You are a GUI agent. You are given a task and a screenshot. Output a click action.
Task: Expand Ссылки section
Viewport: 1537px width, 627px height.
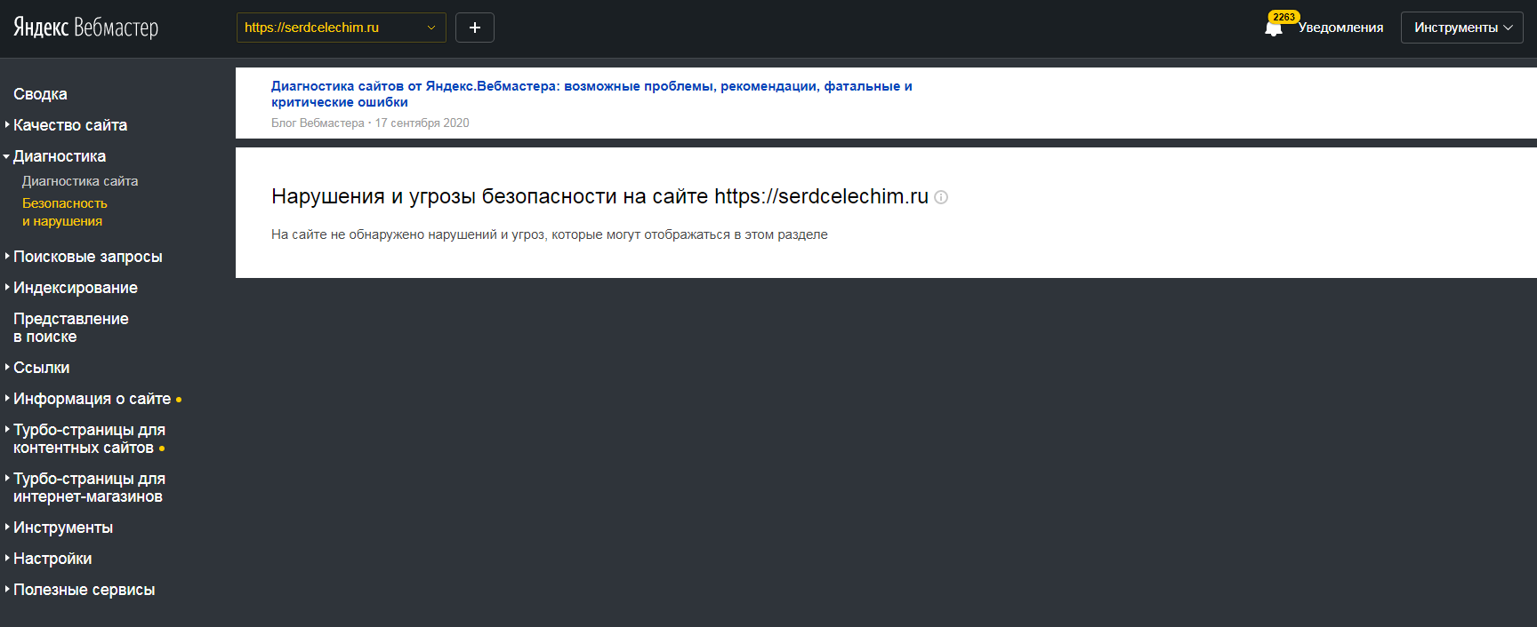(41, 368)
